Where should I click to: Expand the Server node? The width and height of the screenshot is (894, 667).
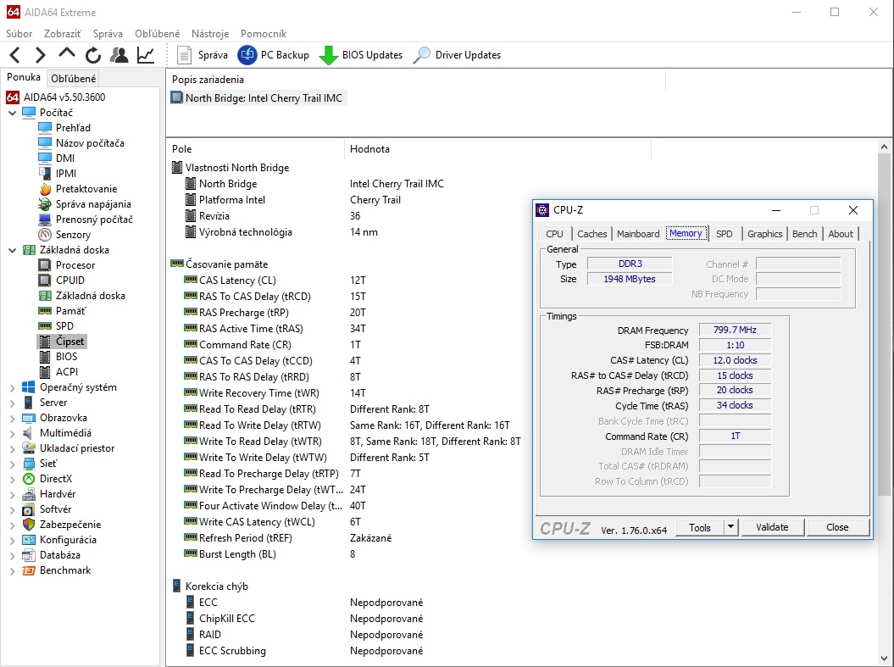(12, 403)
